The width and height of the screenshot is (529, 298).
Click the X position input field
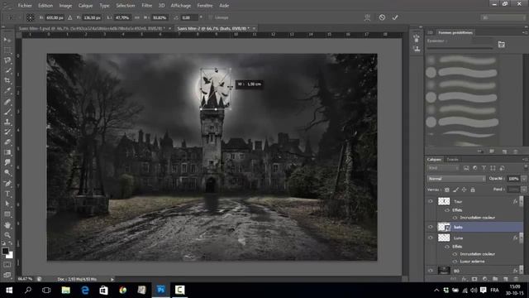(x=55, y=17)
